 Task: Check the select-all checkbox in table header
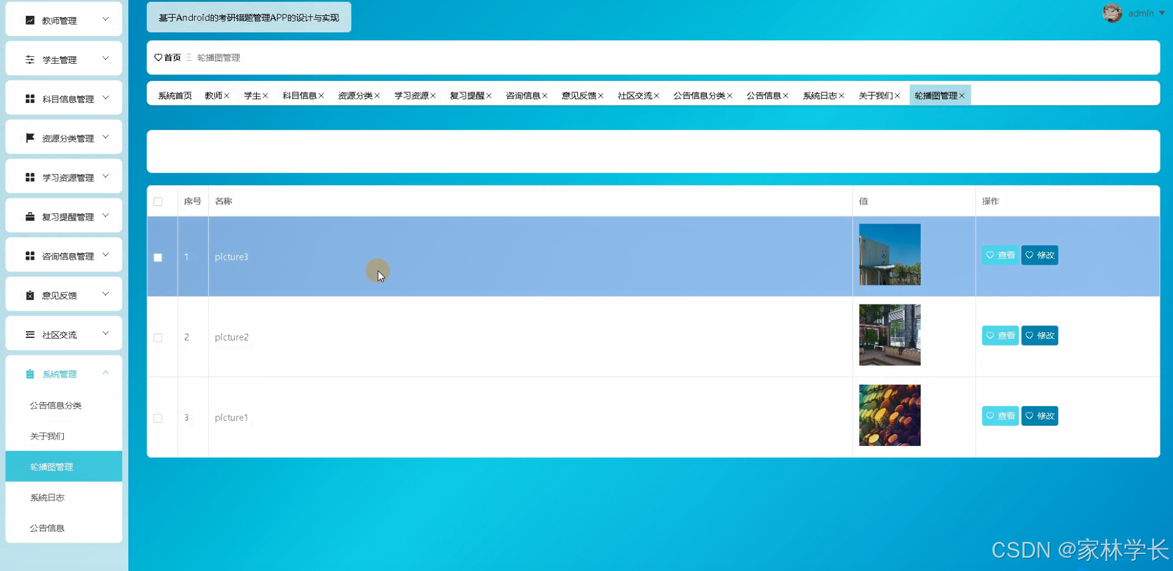157,201
